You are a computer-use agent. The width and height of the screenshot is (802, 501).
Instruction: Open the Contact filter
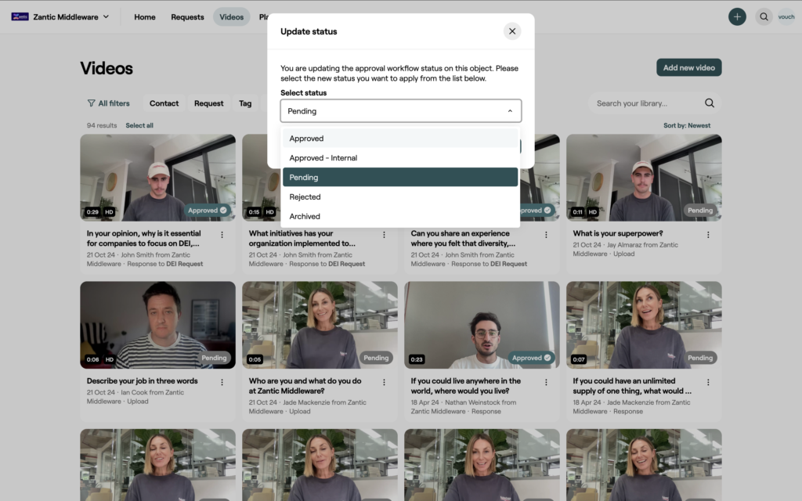(164, 103)
